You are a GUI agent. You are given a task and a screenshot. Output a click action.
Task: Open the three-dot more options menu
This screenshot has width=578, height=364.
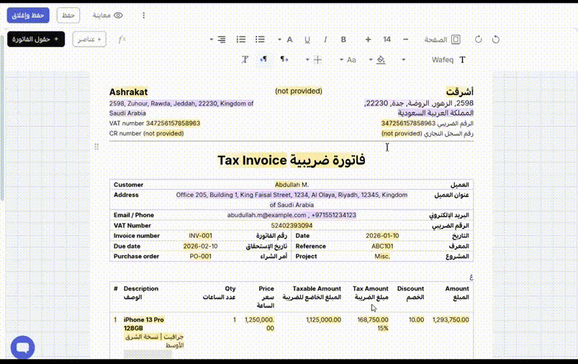[144, 15]
